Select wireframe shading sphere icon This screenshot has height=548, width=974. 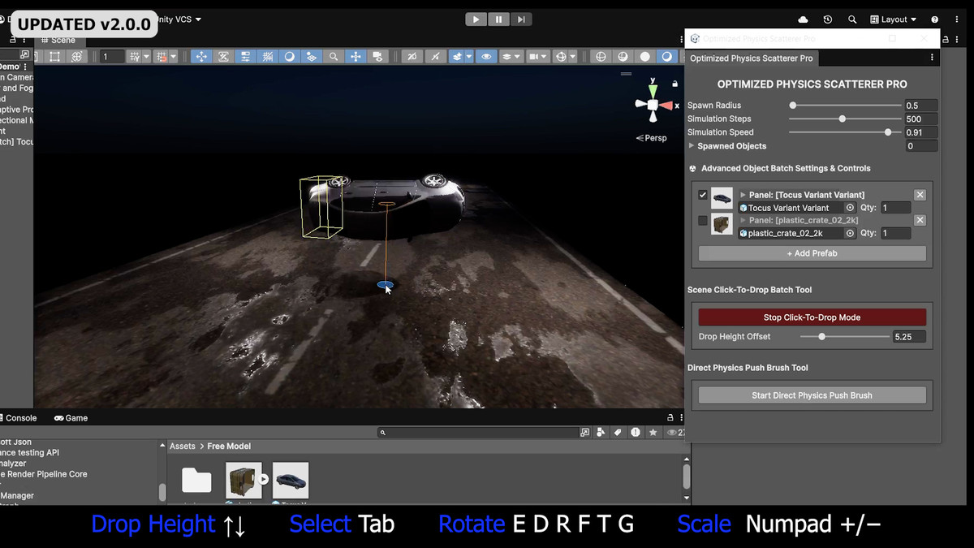(601, 56)
